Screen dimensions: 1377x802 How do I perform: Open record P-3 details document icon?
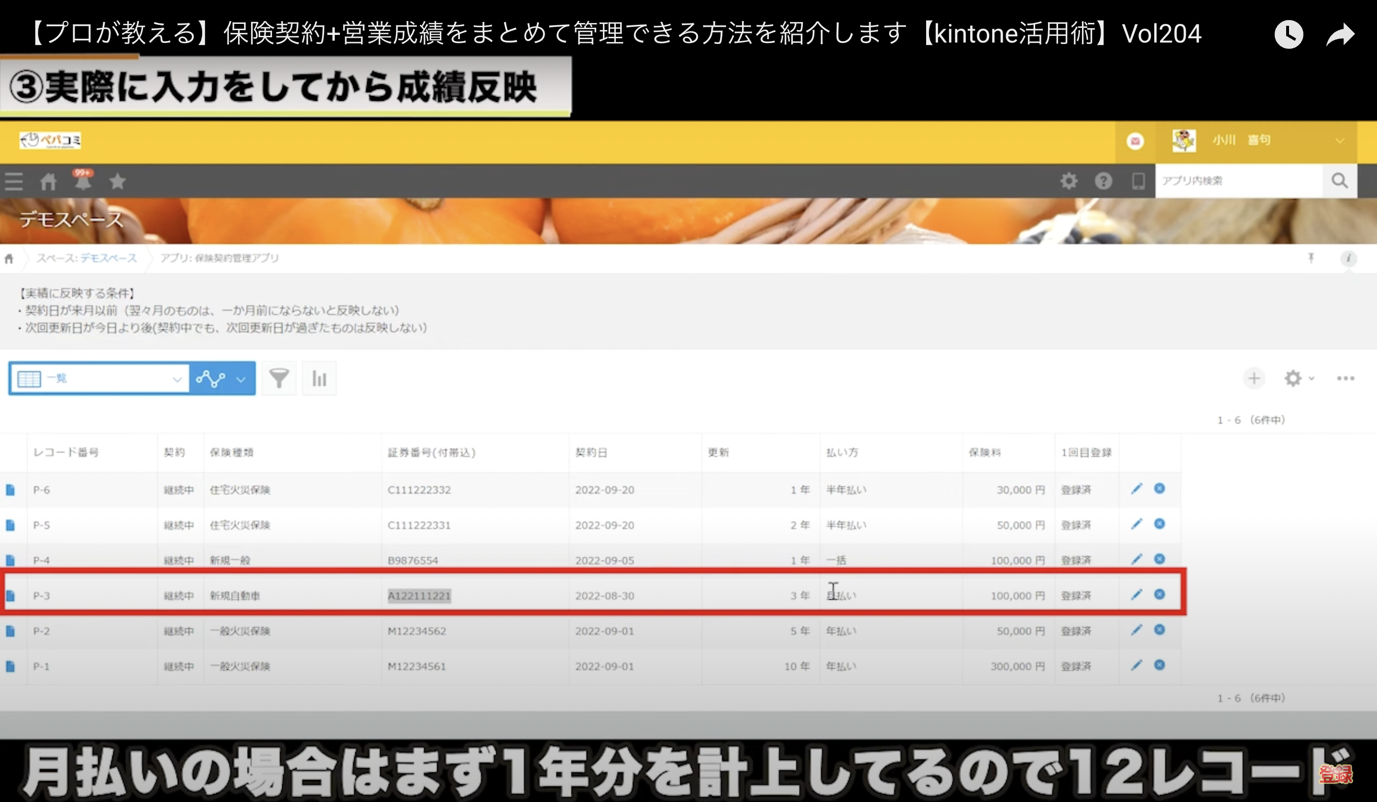point(10,596)
